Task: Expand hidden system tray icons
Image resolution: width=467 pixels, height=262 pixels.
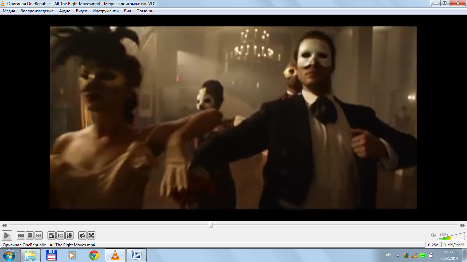Action: click(x=398, y=255)
